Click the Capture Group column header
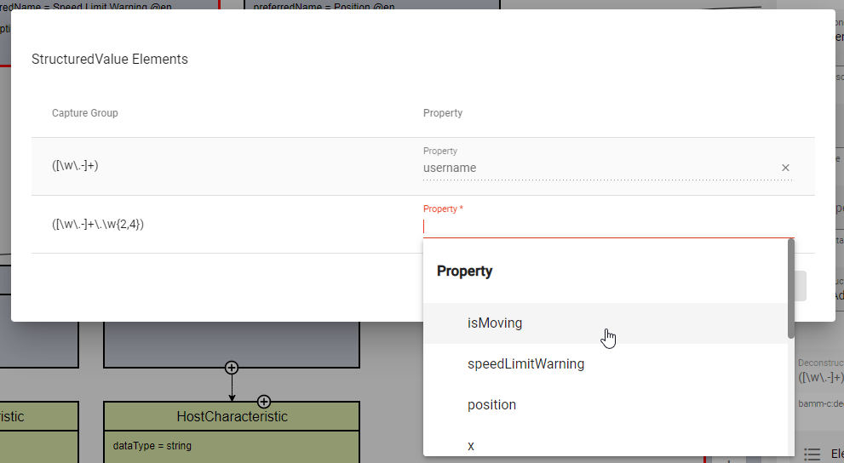The width and height of the screenshot is (844, 463). 85,113
